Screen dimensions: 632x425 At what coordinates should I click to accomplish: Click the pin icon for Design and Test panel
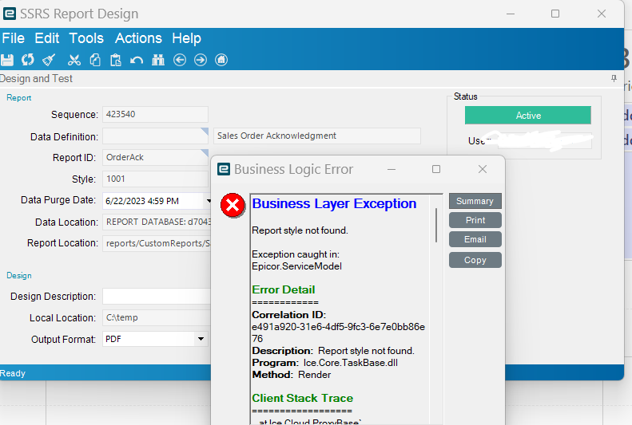[x=614, y=78]
